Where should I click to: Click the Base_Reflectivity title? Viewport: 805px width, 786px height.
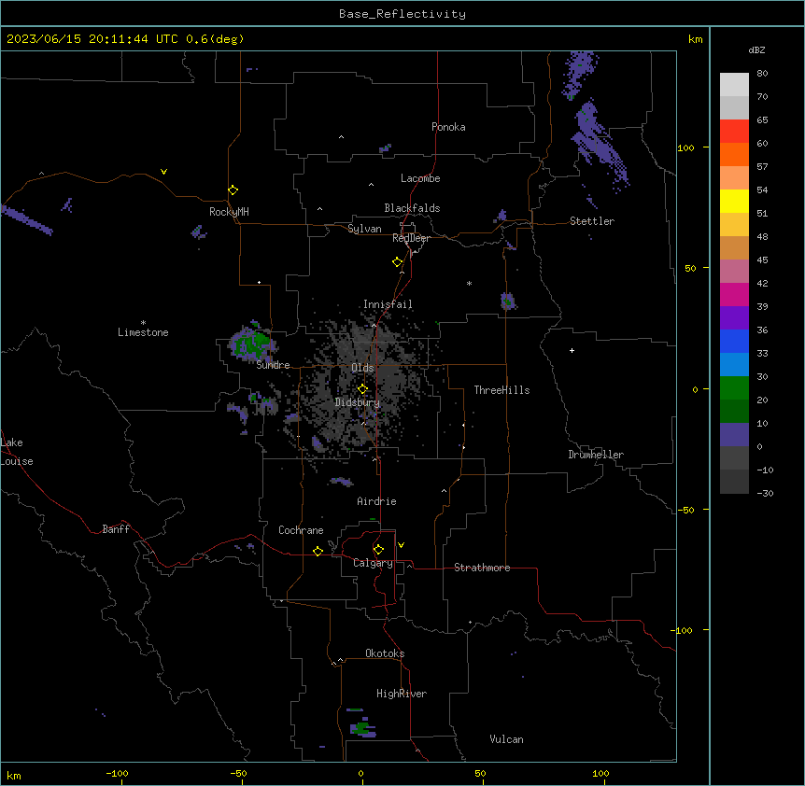click(x=402, y=14)
